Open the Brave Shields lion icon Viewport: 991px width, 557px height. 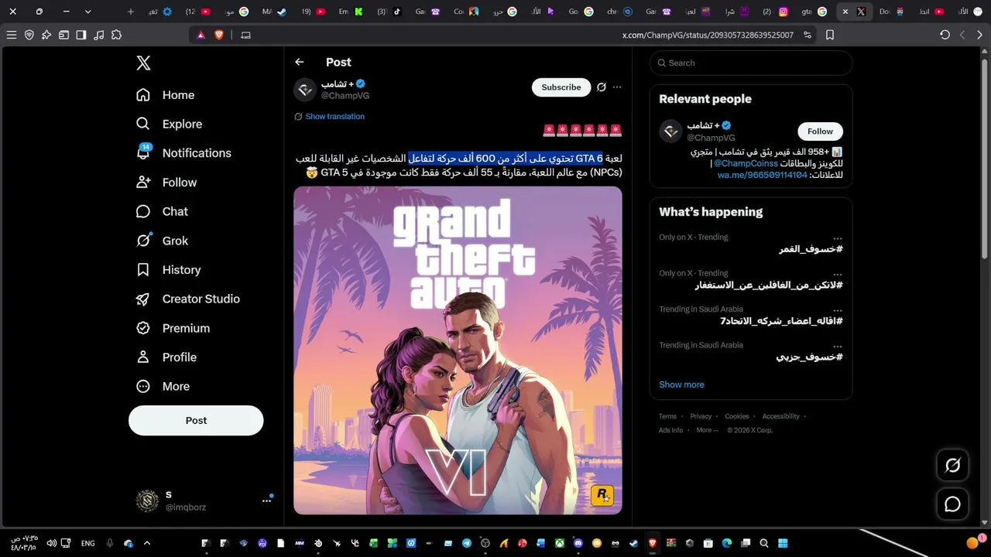point(219,35)
